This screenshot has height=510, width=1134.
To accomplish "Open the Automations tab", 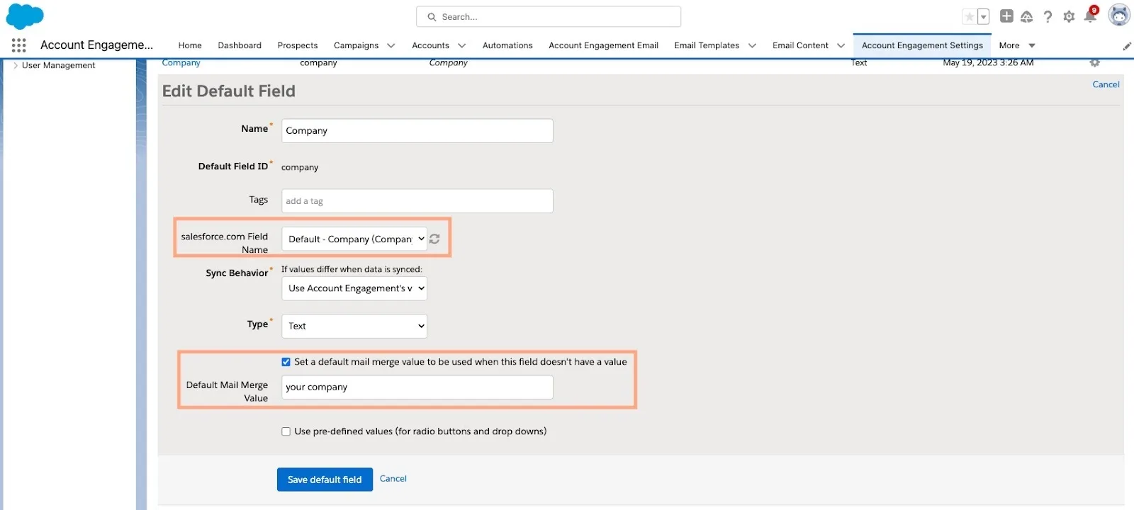I will 507,45.
